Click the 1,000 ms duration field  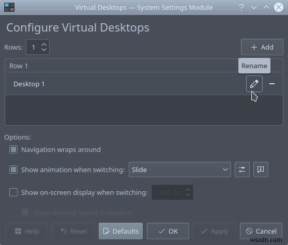point(172,192)
